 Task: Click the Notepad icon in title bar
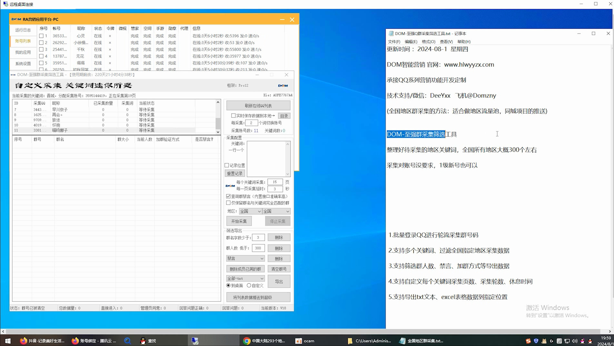[x=391, y=33]
